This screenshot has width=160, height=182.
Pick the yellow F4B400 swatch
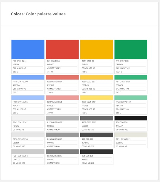[x=97, y=49]
